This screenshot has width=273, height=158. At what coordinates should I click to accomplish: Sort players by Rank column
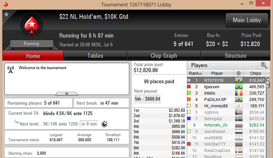[x=195, y=73]
